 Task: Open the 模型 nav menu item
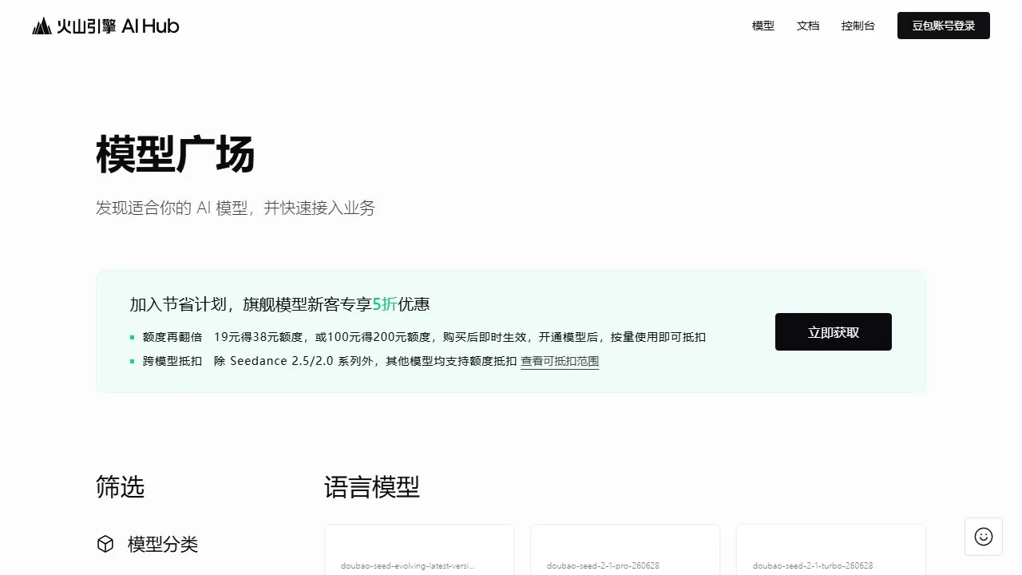763,26
